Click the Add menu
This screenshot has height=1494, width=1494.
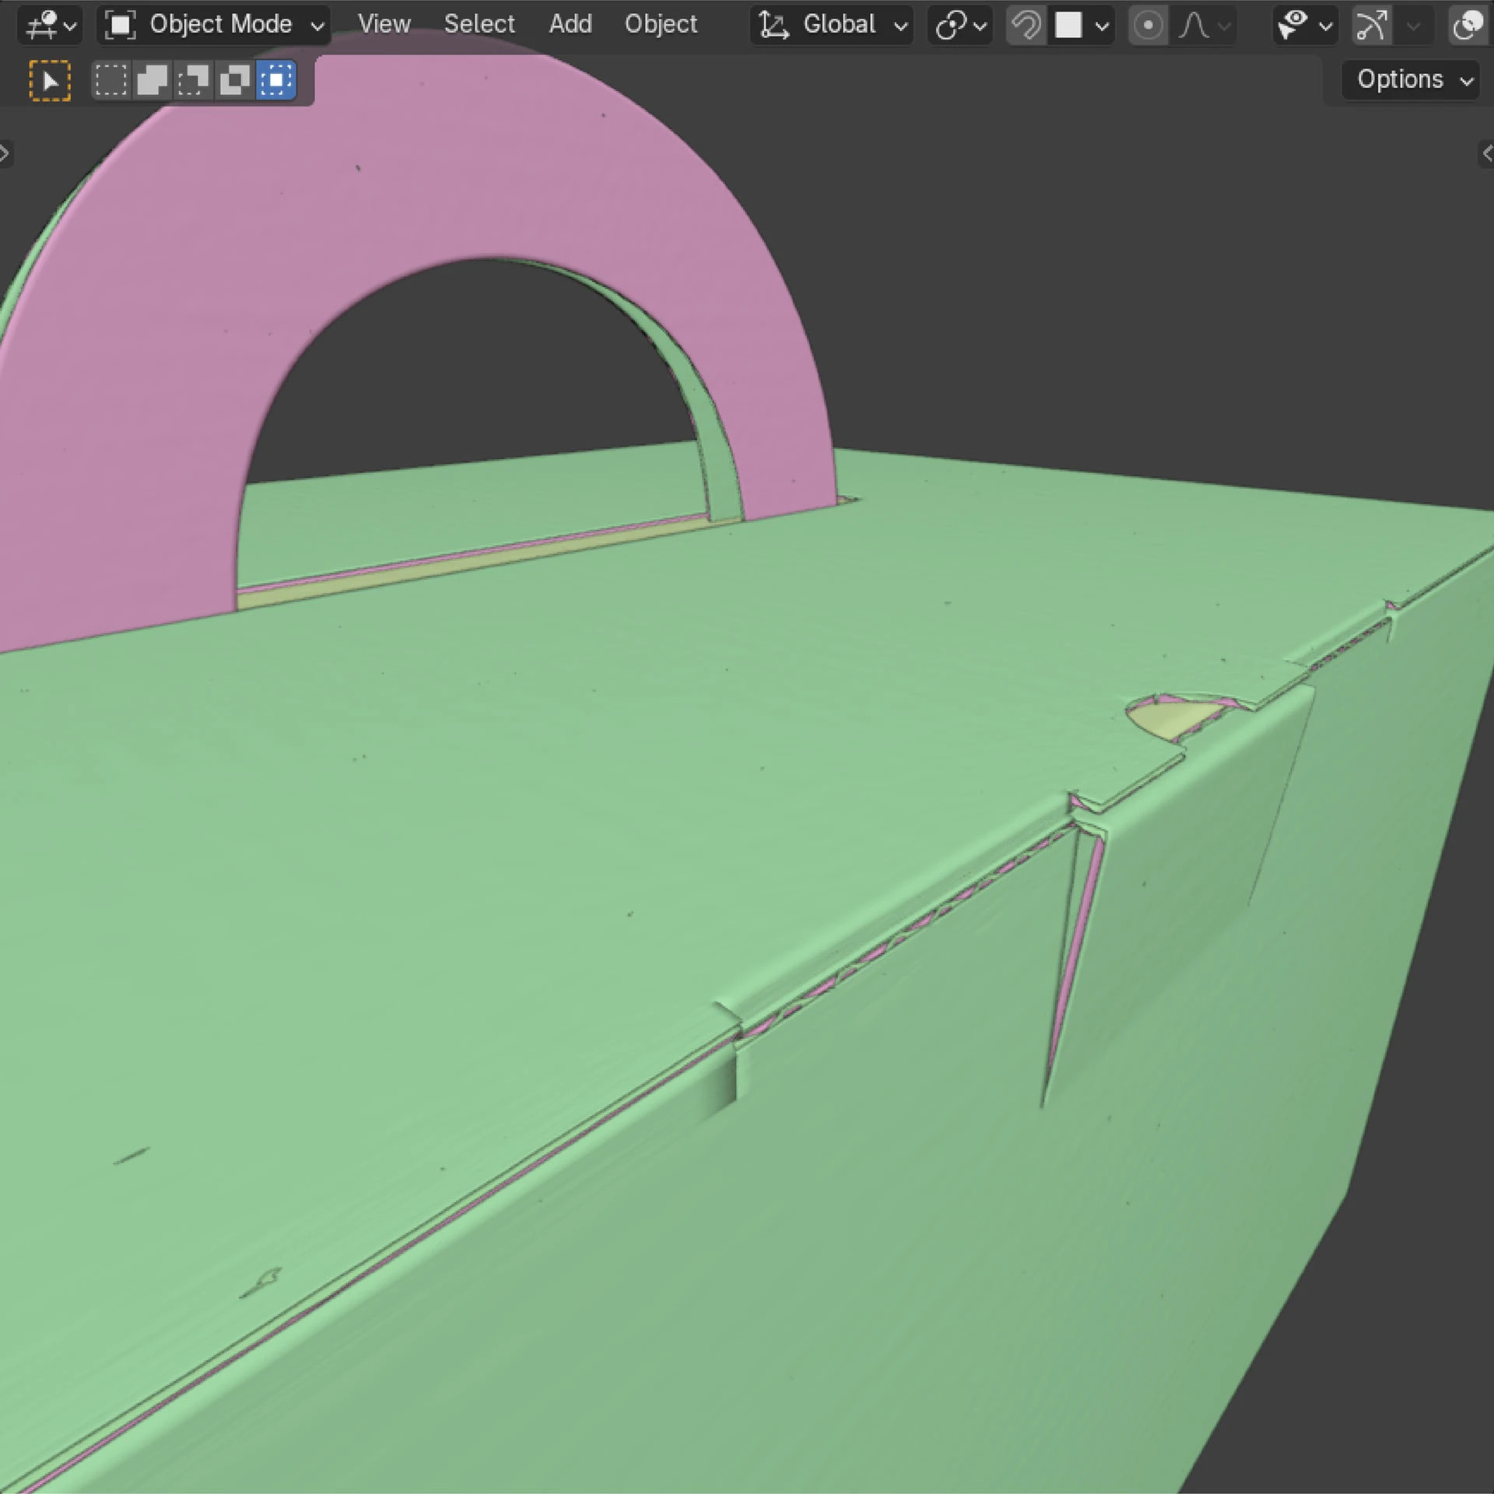[570, 25]
